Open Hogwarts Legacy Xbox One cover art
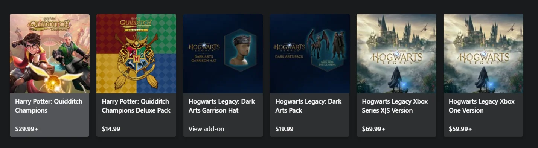 [483, 53]
